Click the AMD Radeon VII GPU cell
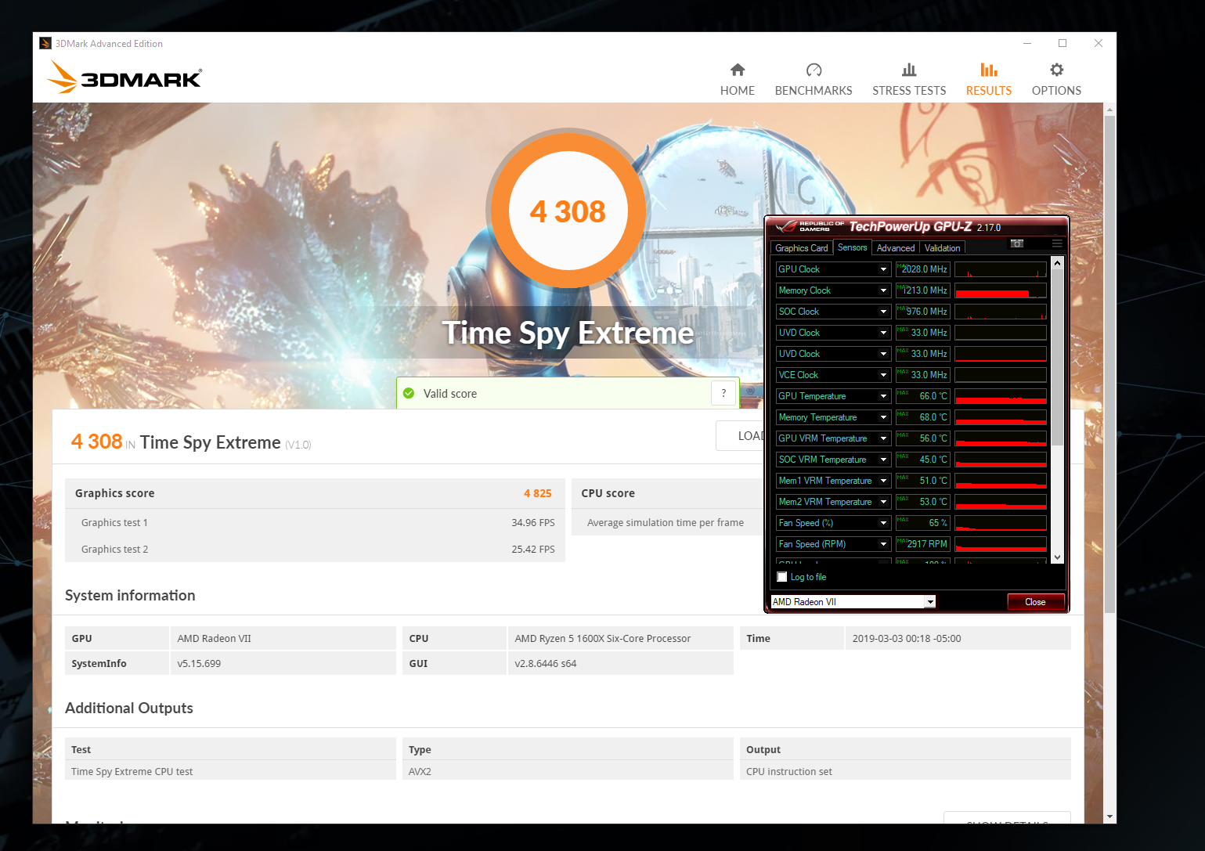Screen dimensions: 1205x851 click(x=283, y=638)
